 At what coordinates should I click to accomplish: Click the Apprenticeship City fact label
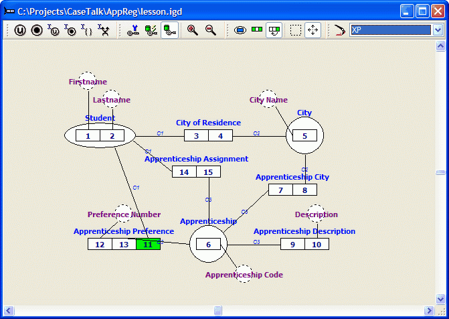tap(292, 177)
